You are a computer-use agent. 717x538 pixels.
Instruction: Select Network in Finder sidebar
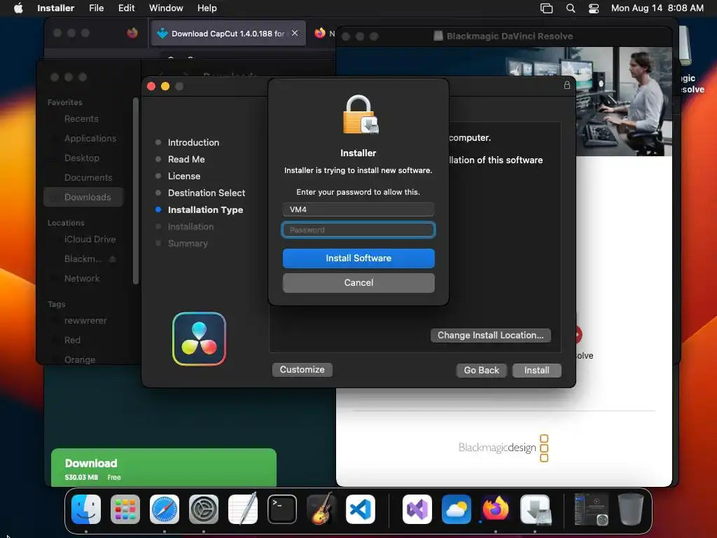[x=82, y=279]
